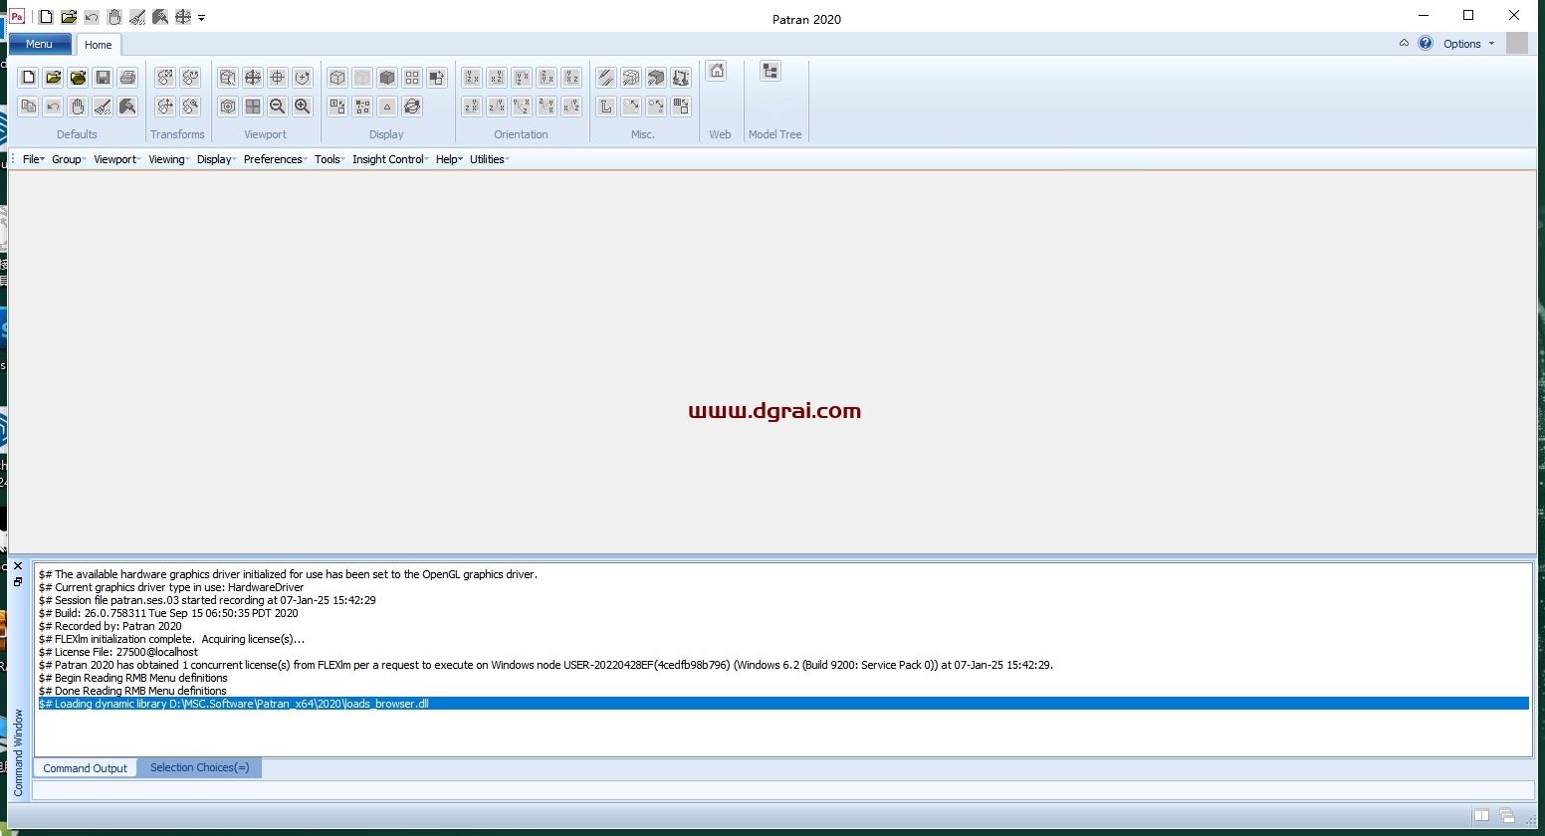
Task: Select the highlighted 'Loading dynamic library' line
Action: click(782, 704)
